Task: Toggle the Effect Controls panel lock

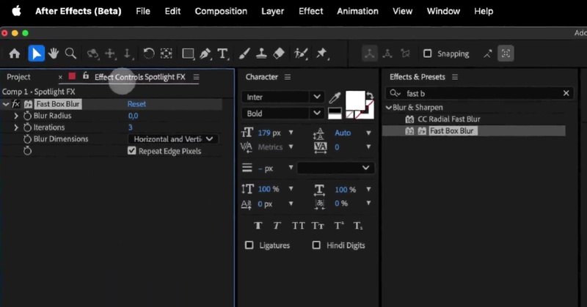Action: pyautogui.click(x=86, y=76)
